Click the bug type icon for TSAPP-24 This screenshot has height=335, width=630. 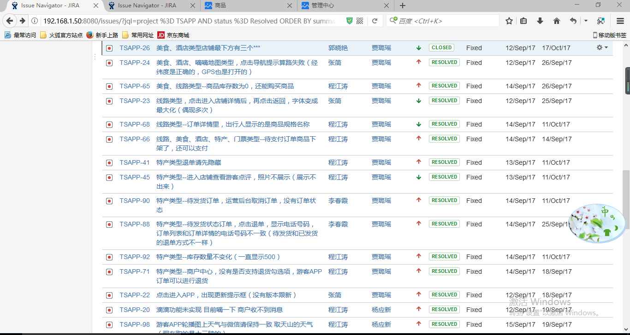[x=109, y=63]
